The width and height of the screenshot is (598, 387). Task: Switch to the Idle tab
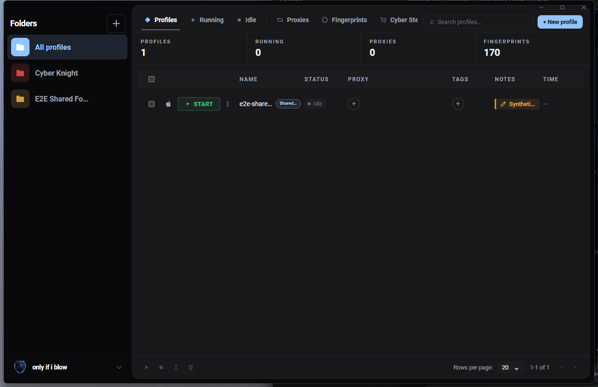246,20
